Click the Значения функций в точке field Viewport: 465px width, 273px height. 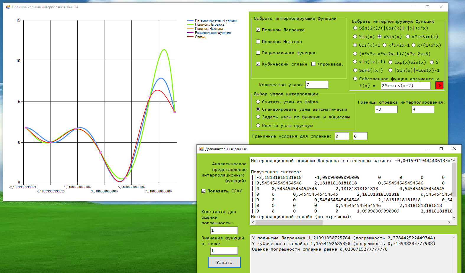point(224,251)
